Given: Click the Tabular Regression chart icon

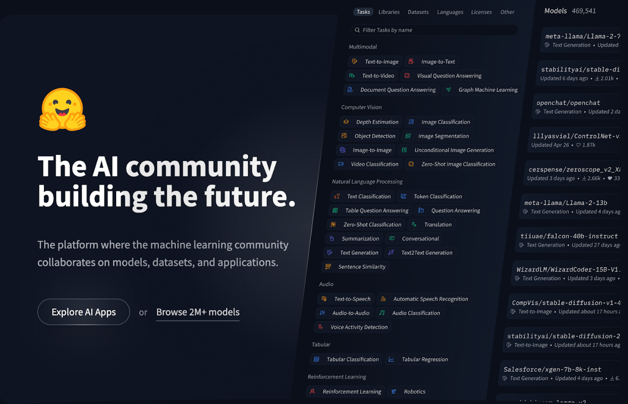Looking at the screenshot, I should (392, 360).
